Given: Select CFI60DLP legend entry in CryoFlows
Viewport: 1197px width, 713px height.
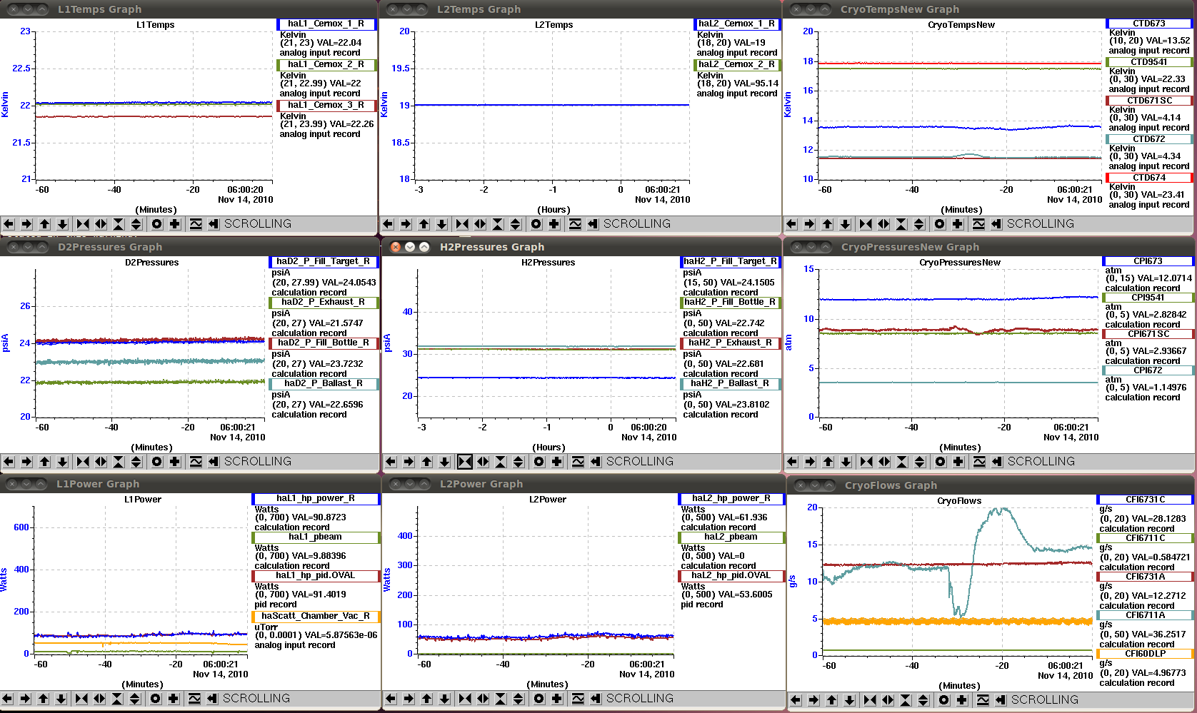Looking at the screenshot, I should point(1146,654).
